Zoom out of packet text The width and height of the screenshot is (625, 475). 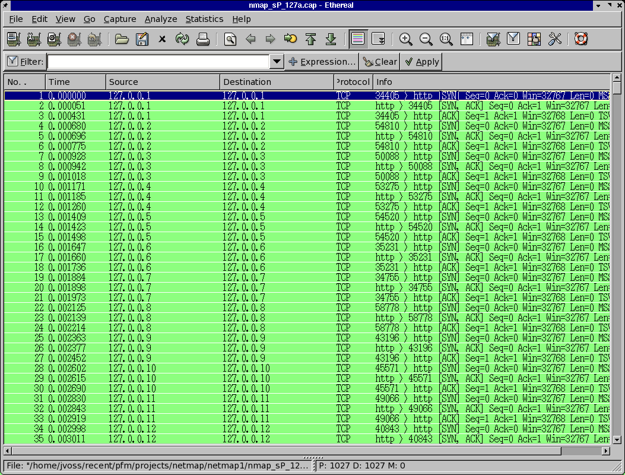coord(426,39)
